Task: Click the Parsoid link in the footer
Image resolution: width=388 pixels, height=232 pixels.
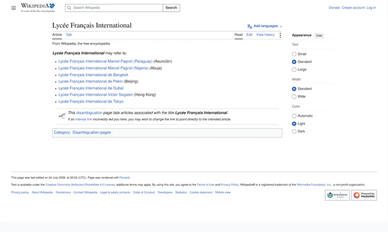Action: click(124, 178)
